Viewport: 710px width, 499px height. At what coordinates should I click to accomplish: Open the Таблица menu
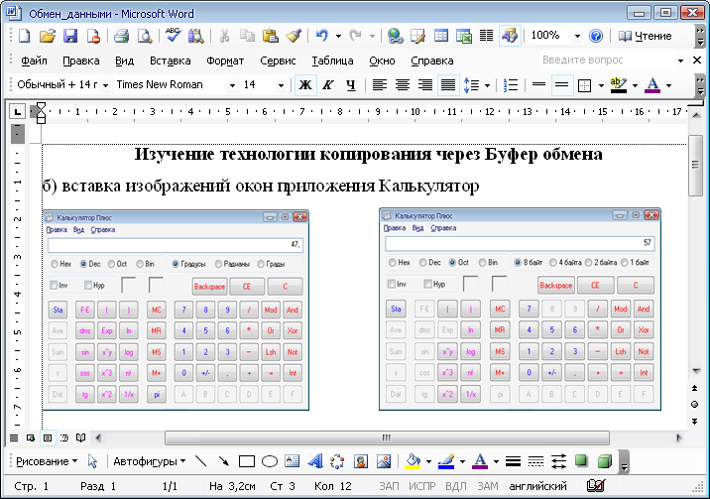tap(332, 61)
